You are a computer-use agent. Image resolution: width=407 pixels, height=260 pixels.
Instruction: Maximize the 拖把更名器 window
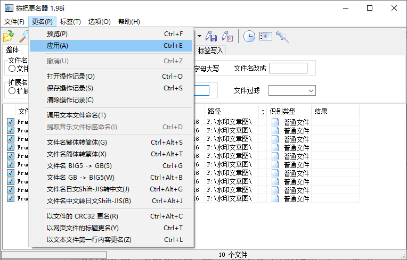point(370,9)
